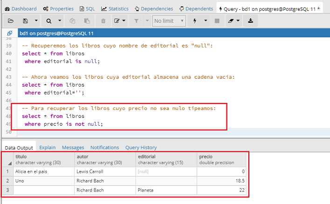Image resolution: width=330 pixels, height=204 pixels.
Task: Switch to the Dashboard tab
Action: click(x=21, y=9)
